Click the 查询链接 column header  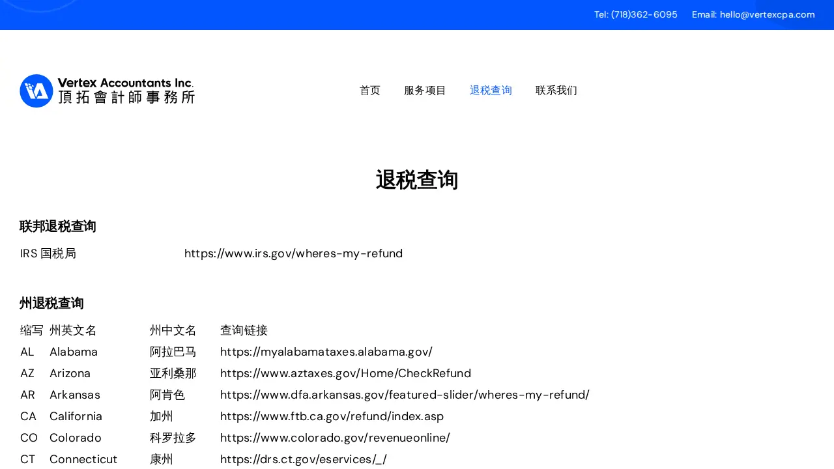tap(244, 330)
